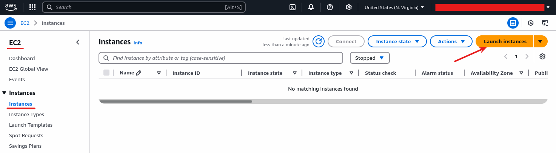
Task: Click the Instance ID column header
Action: (186, 73)
